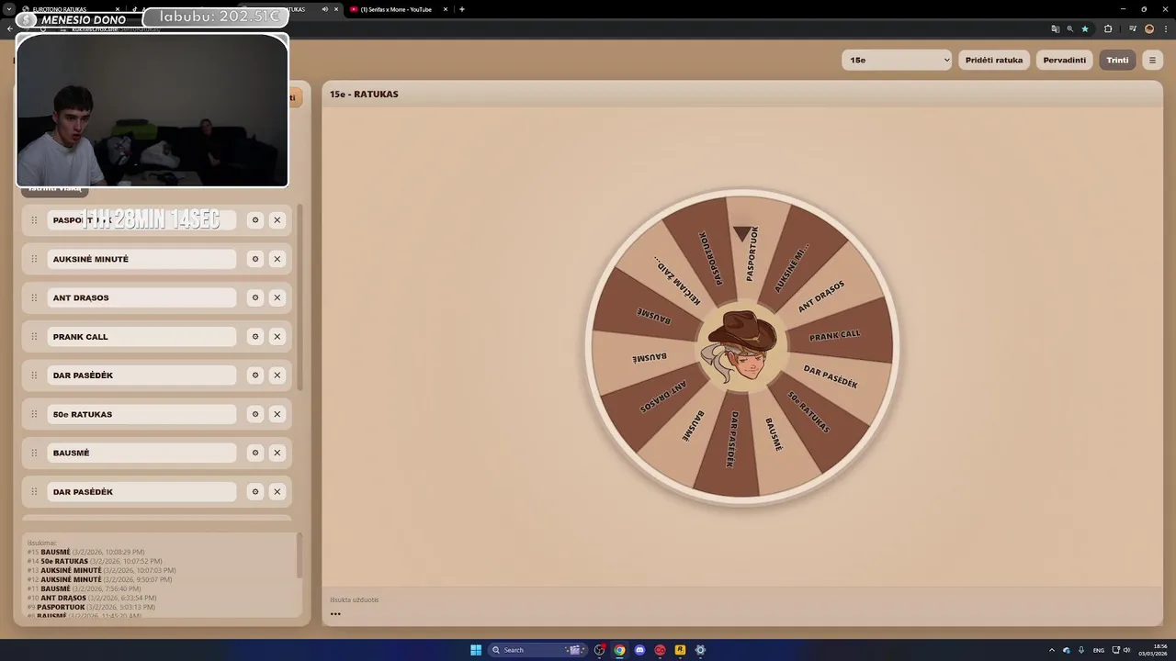Open settings for ANT DRĄSOS entry
Image resolution: width=1176 pixels, height=661 pixels.
point(255,297)
